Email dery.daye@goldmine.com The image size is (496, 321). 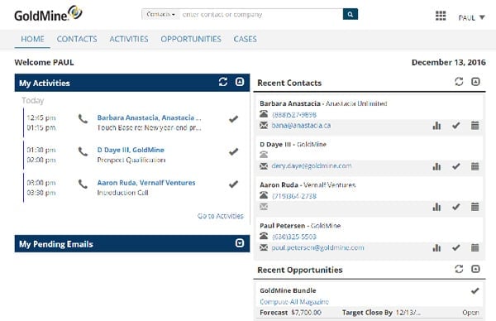click(312, 165)
